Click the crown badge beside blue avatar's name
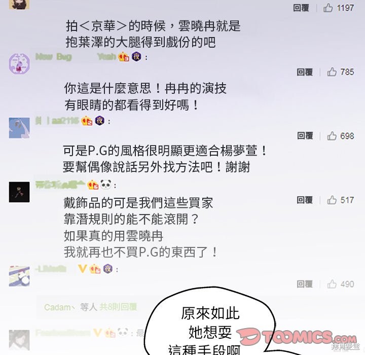The height and width of the screenshot is (355, 365). [87, 121]
